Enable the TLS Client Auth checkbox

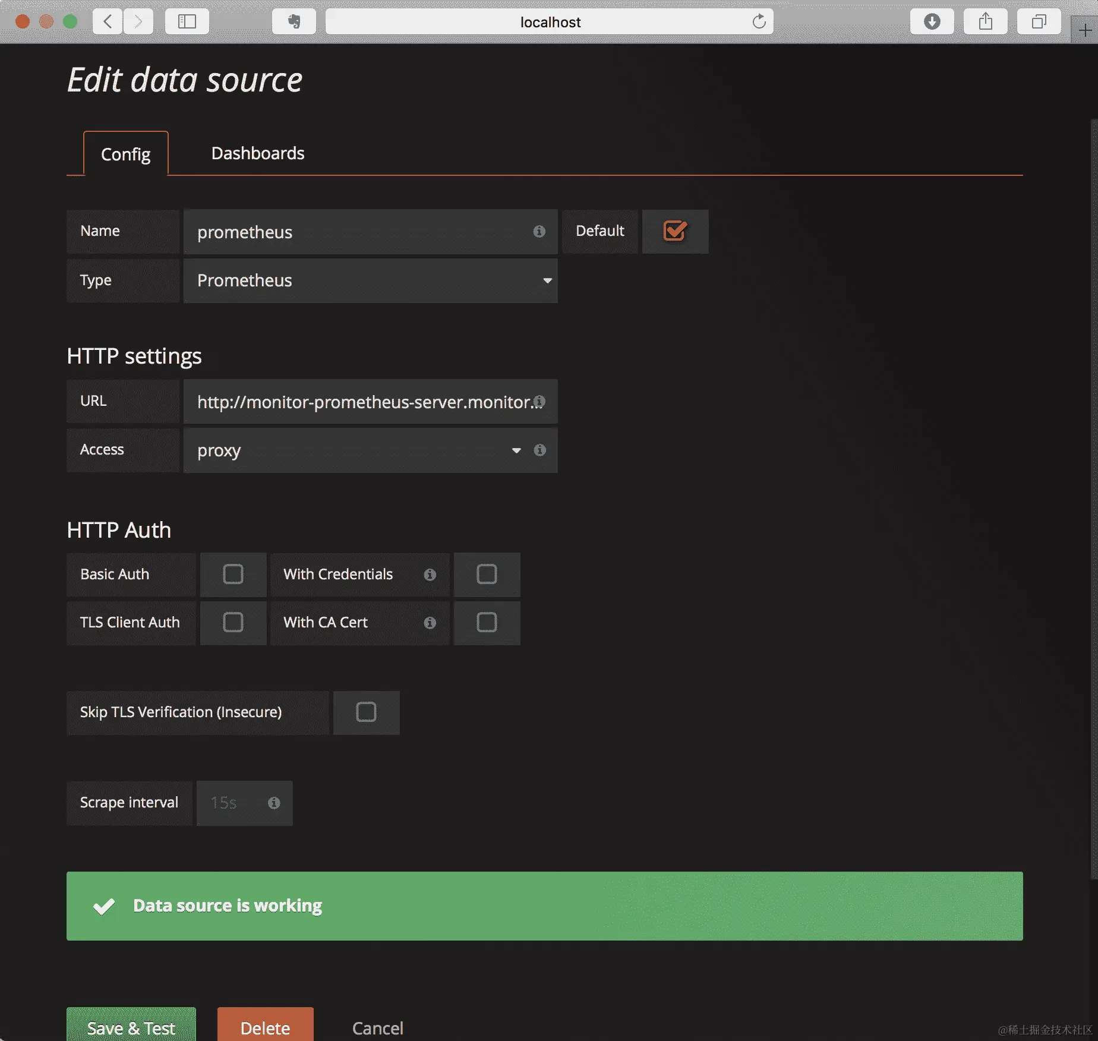[x=233, y=622]
